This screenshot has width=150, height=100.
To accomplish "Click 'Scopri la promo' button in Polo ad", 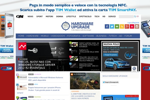I will point(110,55).
